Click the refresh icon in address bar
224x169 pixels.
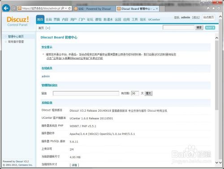69,9
